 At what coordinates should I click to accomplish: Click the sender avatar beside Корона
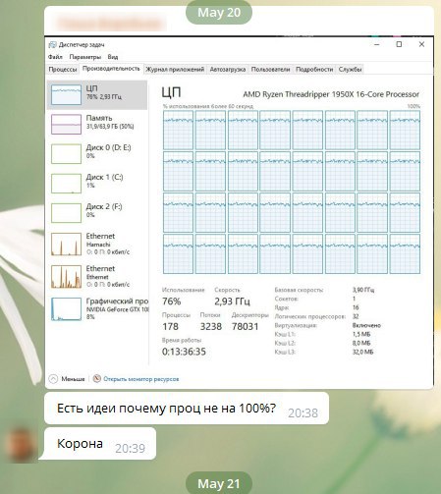[x=21, y=444]
